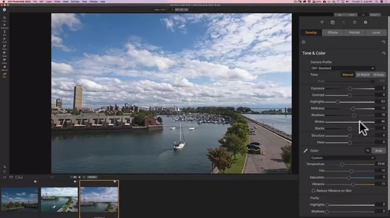The height and width of the screenshot is (218, 390).
Task: Toggle the left panel icon at bottom
Action: (4, 177)
